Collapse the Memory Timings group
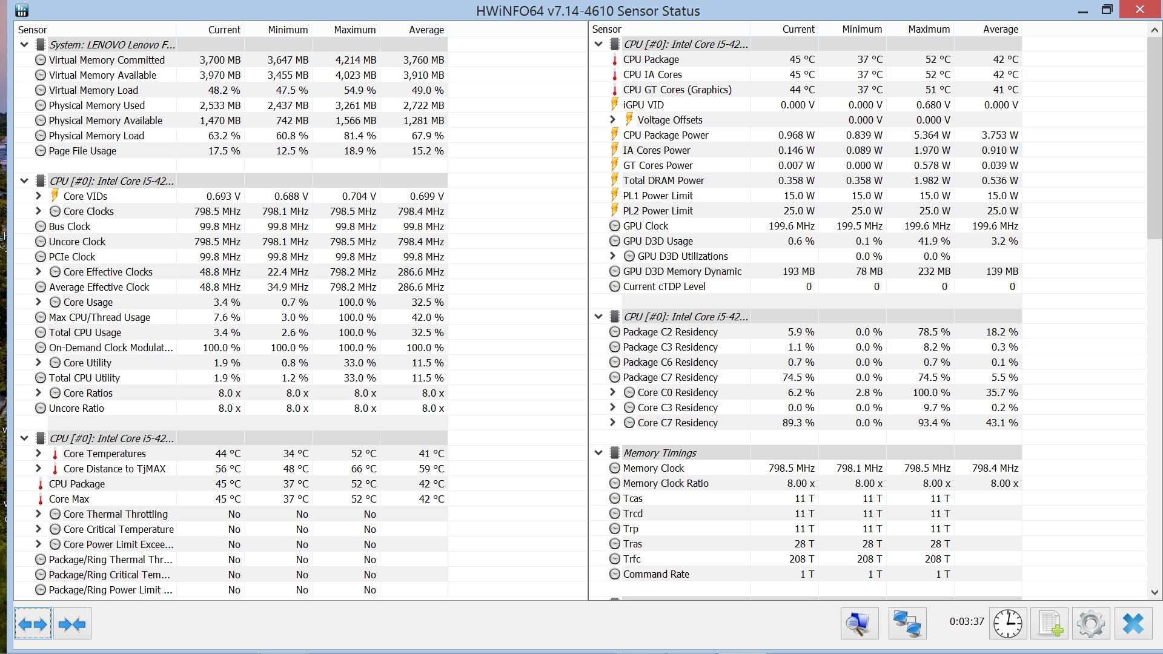The image size is (1163, 654). pyautogui.click(x=598, y=453)
